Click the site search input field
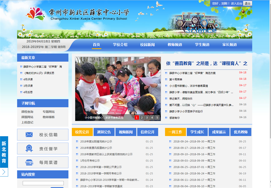Image resolution: width=271 pixels, height=188 pixels. pos(43,183)
